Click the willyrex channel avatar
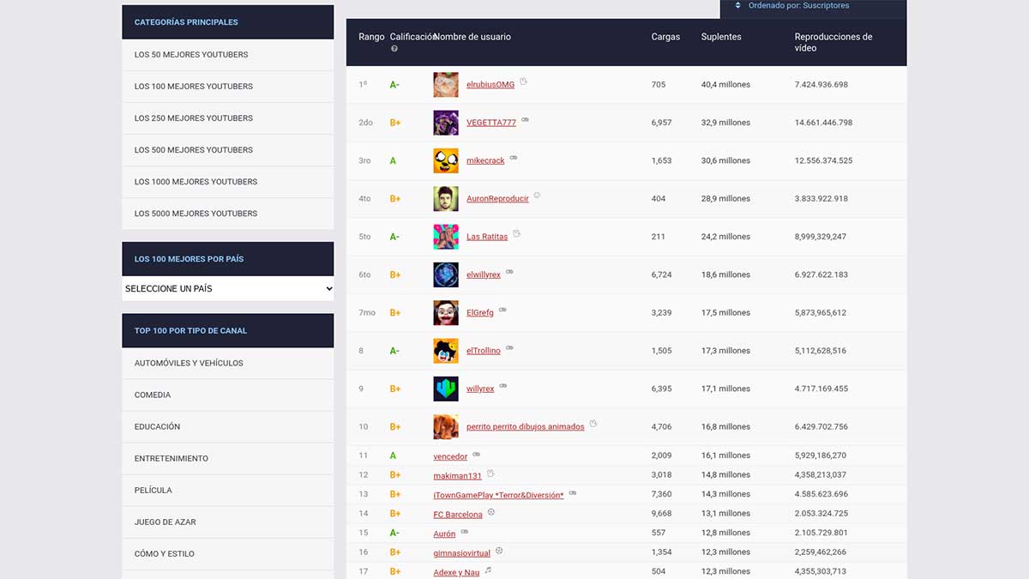 click(x=446, y=389)
